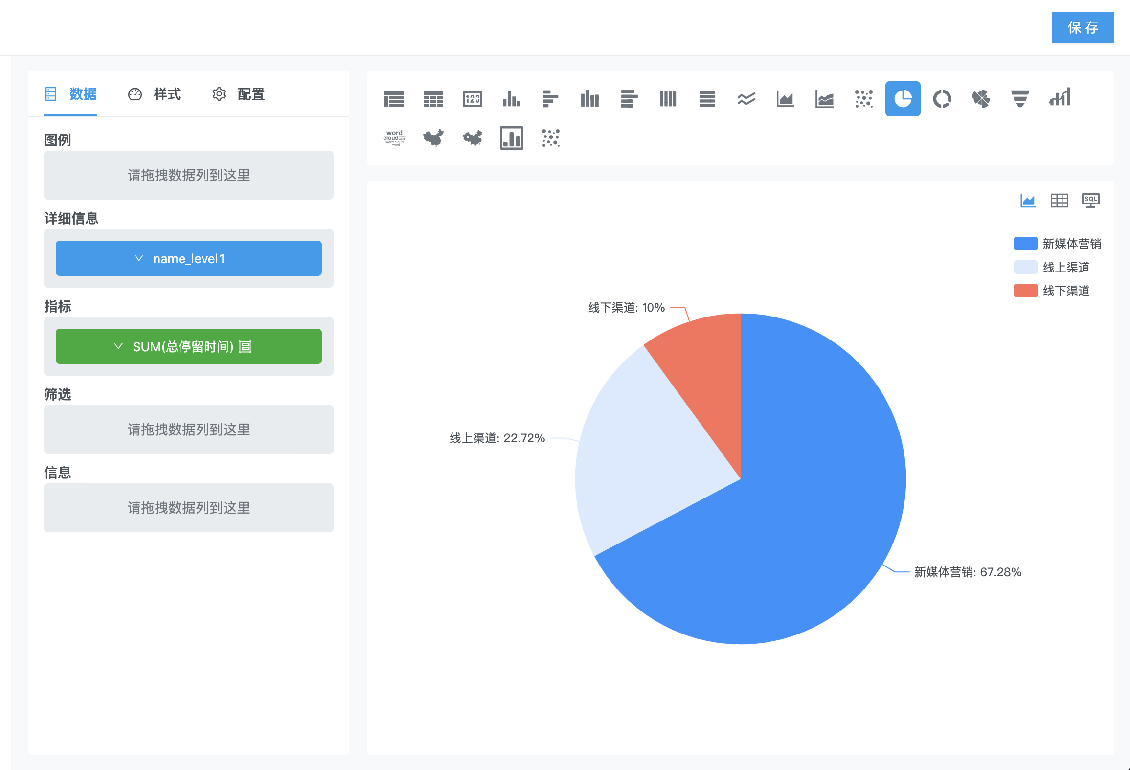Select the line chart type
The height and width of the screenshot is (770, 1130).
coord(746,99)
